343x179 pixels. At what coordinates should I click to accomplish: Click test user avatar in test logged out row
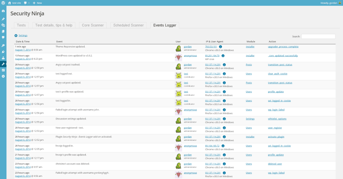pos(179,75)
